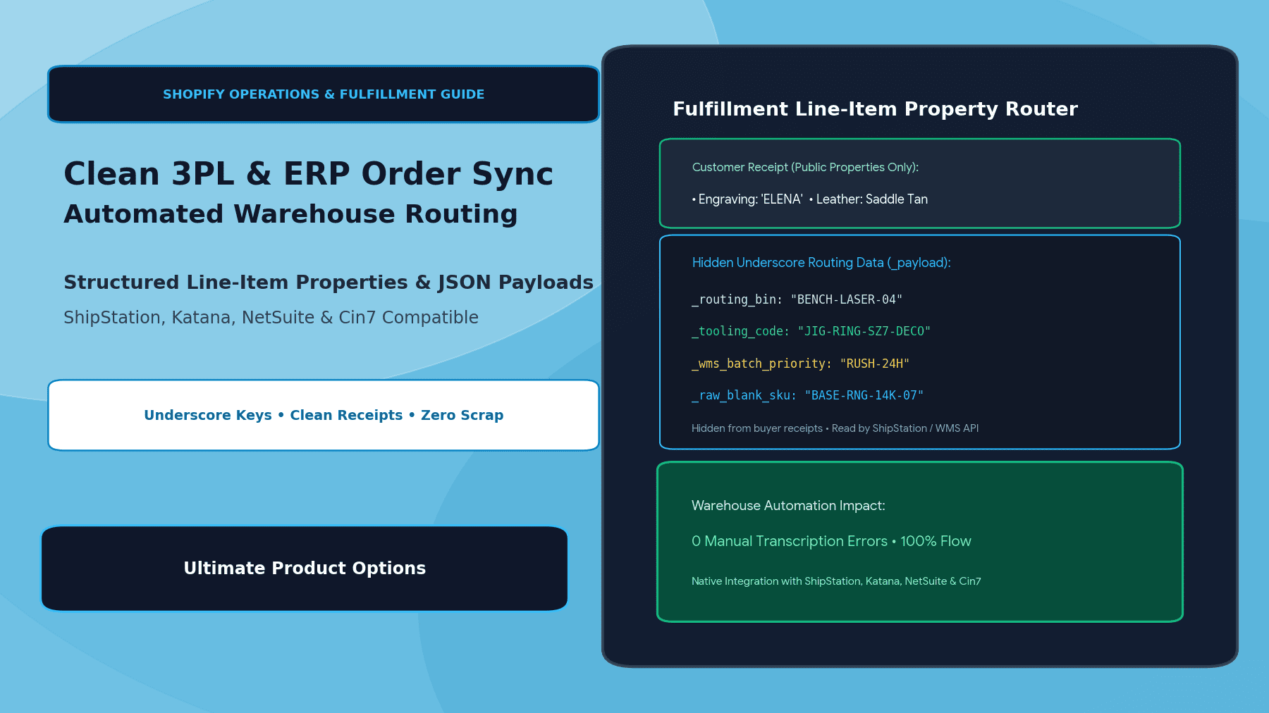Viewport: 1269px width, 713px height.
Task: Select the Native Integration with ShipStation footnote
Action: point(836,581)
